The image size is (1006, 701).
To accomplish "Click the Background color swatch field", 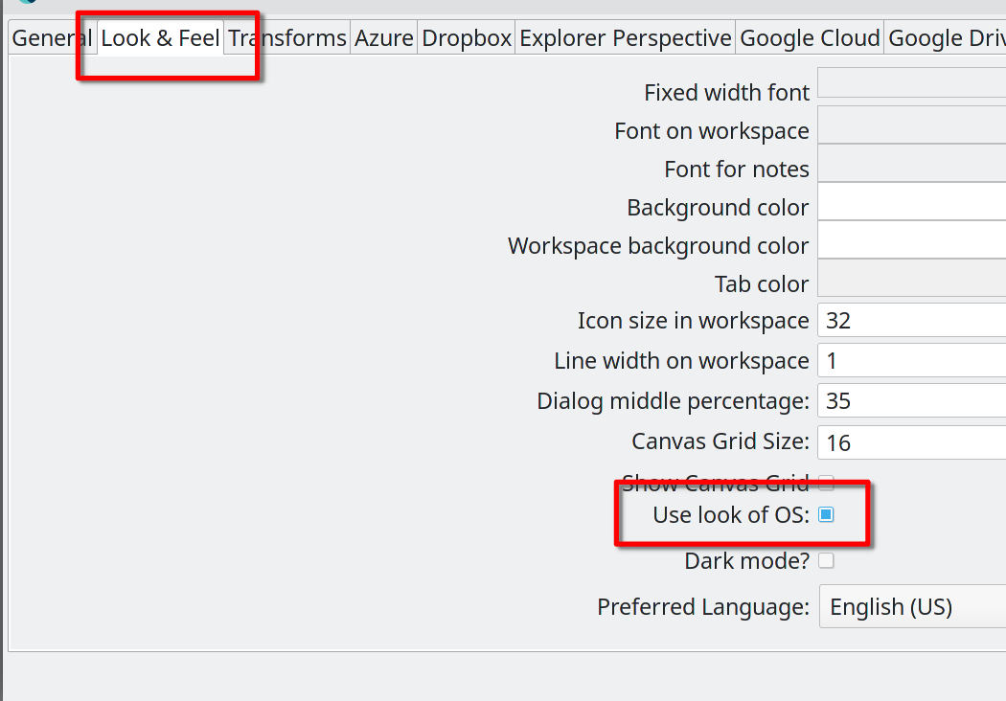I will (912, 203).
